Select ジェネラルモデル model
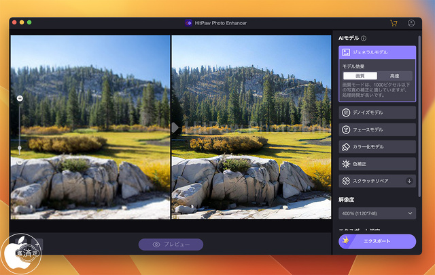The image size is (435, 275). click(377, 52)
